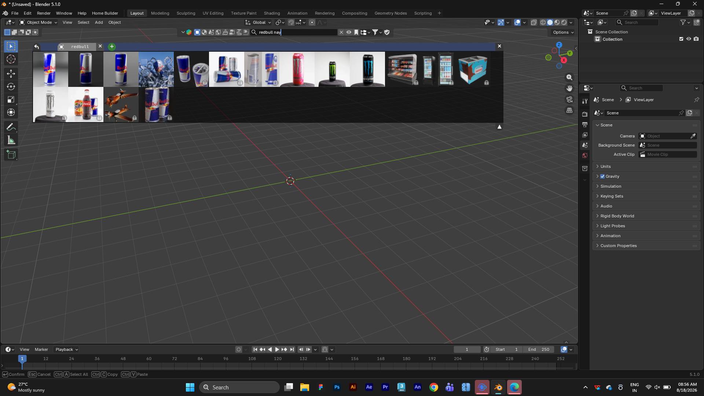Open the Global transform orientation dropdown
This screenshot has height=396, width=704.
click(258, 22)
